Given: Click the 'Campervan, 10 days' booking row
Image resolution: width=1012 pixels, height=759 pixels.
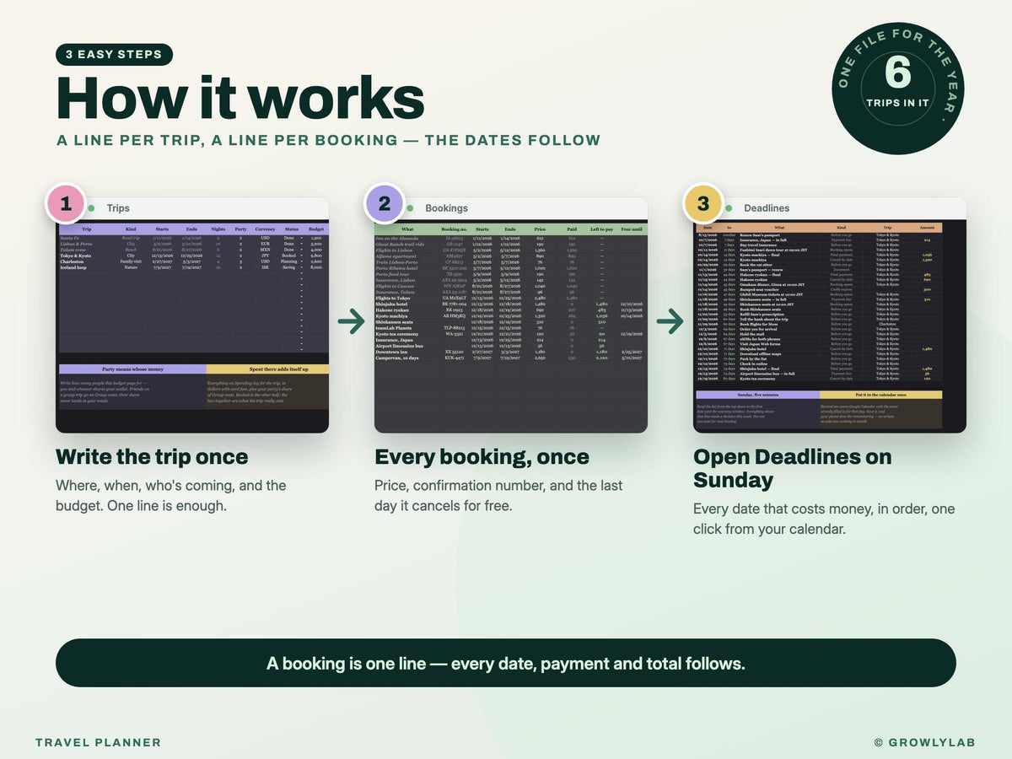Looking at the screenshot, I should tap(511, 357).
